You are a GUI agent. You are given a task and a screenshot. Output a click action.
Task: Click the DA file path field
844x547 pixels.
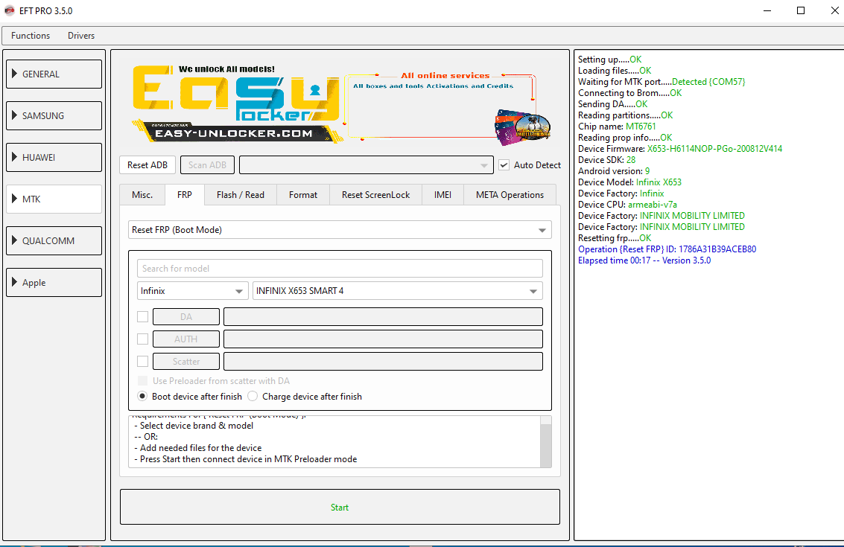coord(383,317)
